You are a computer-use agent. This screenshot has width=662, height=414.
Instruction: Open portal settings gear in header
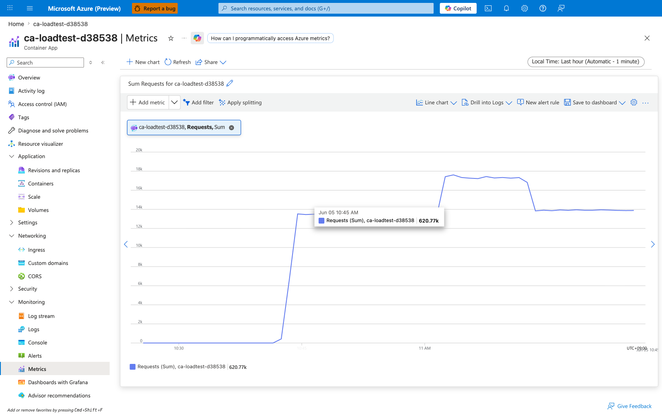click(x=525, y=8)
